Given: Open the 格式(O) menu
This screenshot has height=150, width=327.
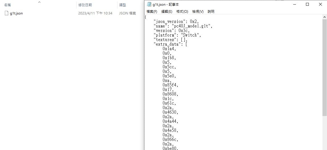Looking at the screenshot, I should pyautogui.click(x=182, y=12).
